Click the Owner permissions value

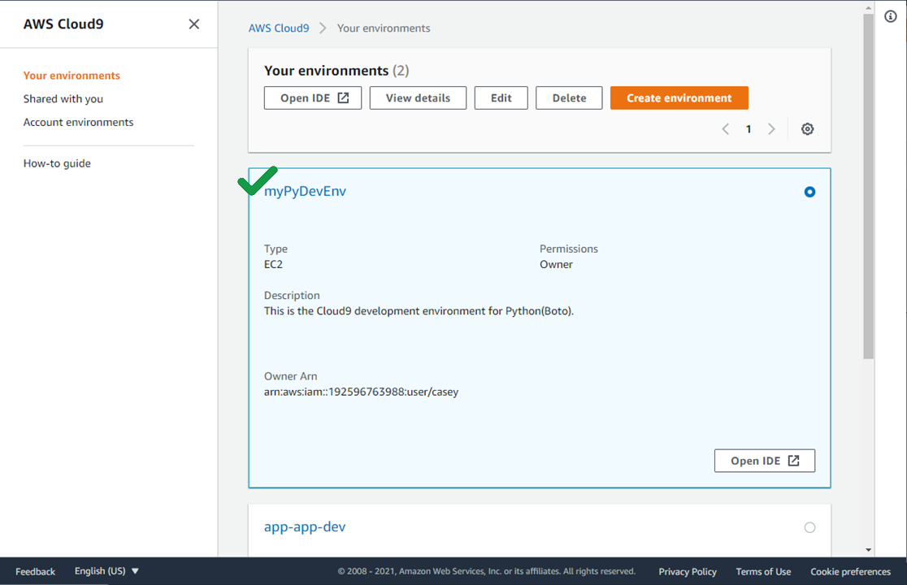pos(556,264)
